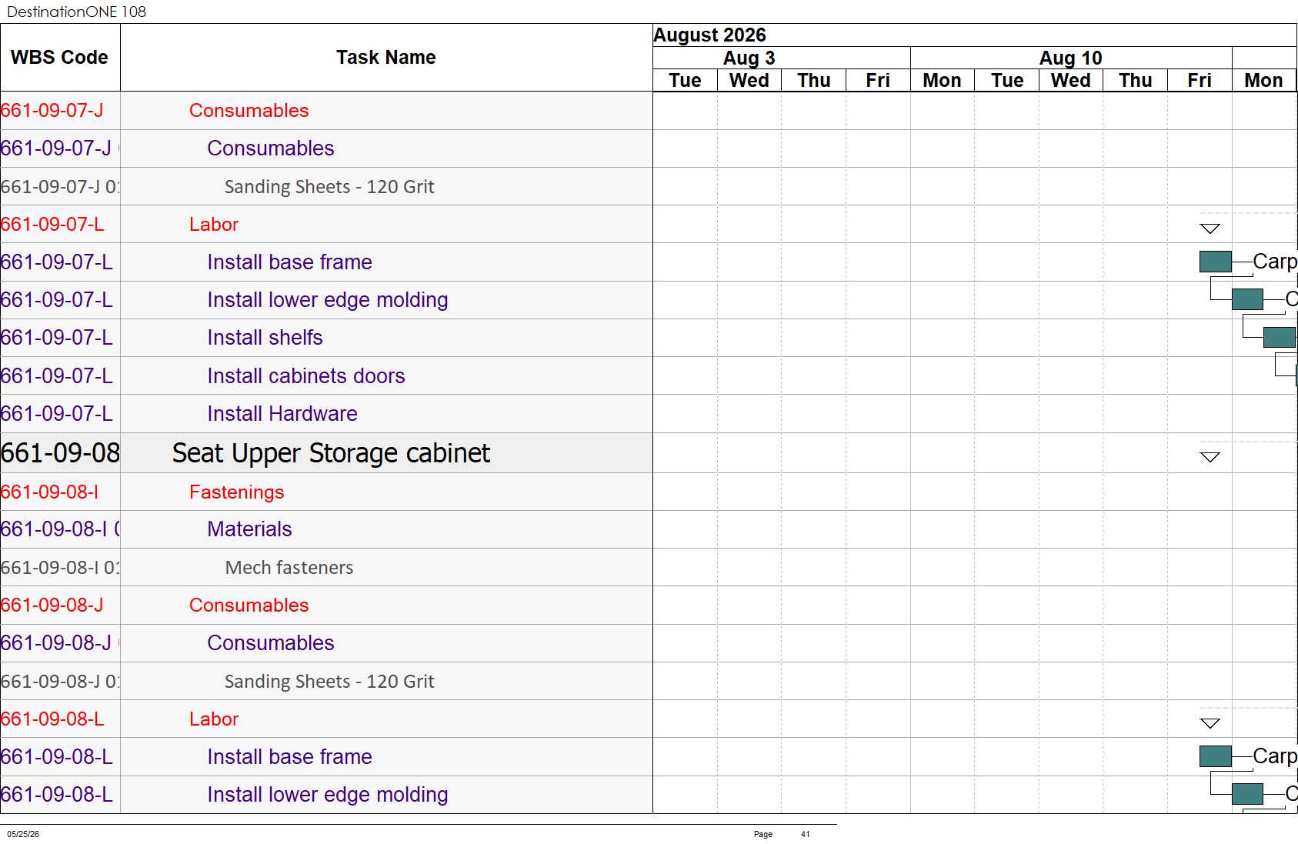
Task: Click the Task Name column header
Action: point(386,58)
